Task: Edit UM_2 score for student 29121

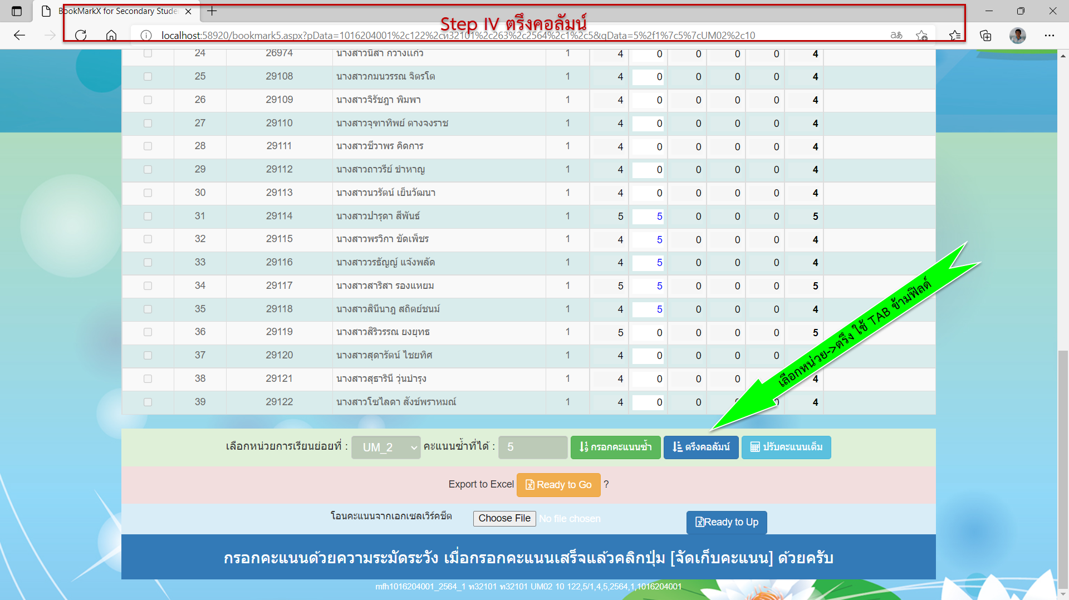Action: pyautogui.click(x=648, y=379)
